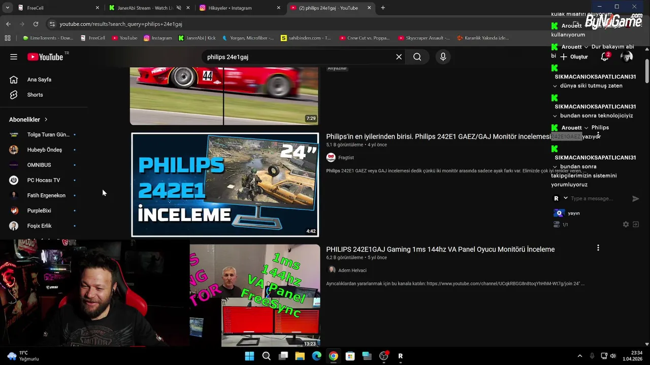Open Hubeyb Öndeş subscription channel
Image resolution: width=650 pixels, height=365 pixels.
[44, 150]
